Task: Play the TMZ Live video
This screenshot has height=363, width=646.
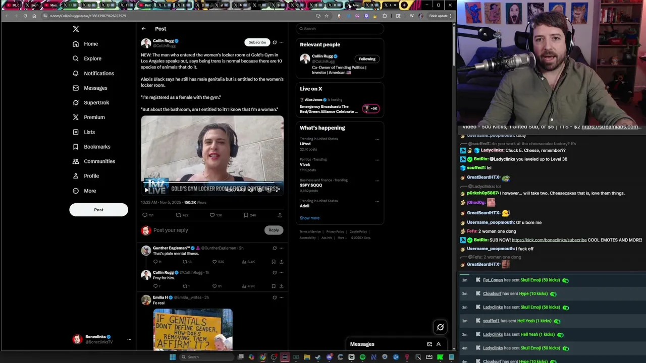Action: tap(147, 190)
